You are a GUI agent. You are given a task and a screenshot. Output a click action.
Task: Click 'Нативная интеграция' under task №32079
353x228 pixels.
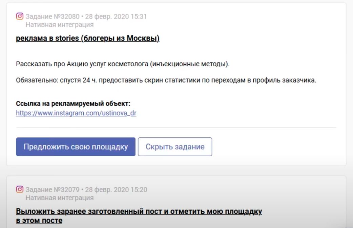(x=60, y=198)
